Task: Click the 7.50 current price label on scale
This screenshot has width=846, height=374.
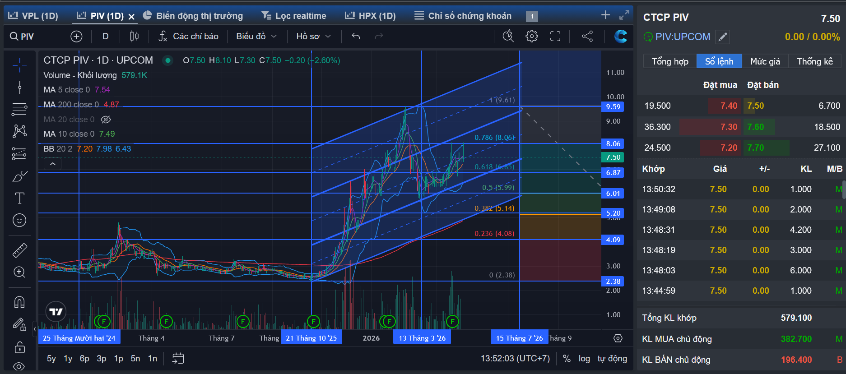Action: point(613,157)
